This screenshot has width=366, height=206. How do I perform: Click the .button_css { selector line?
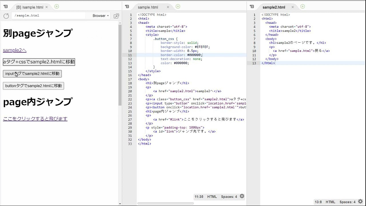pyautogui.click(x=165, y=39)
